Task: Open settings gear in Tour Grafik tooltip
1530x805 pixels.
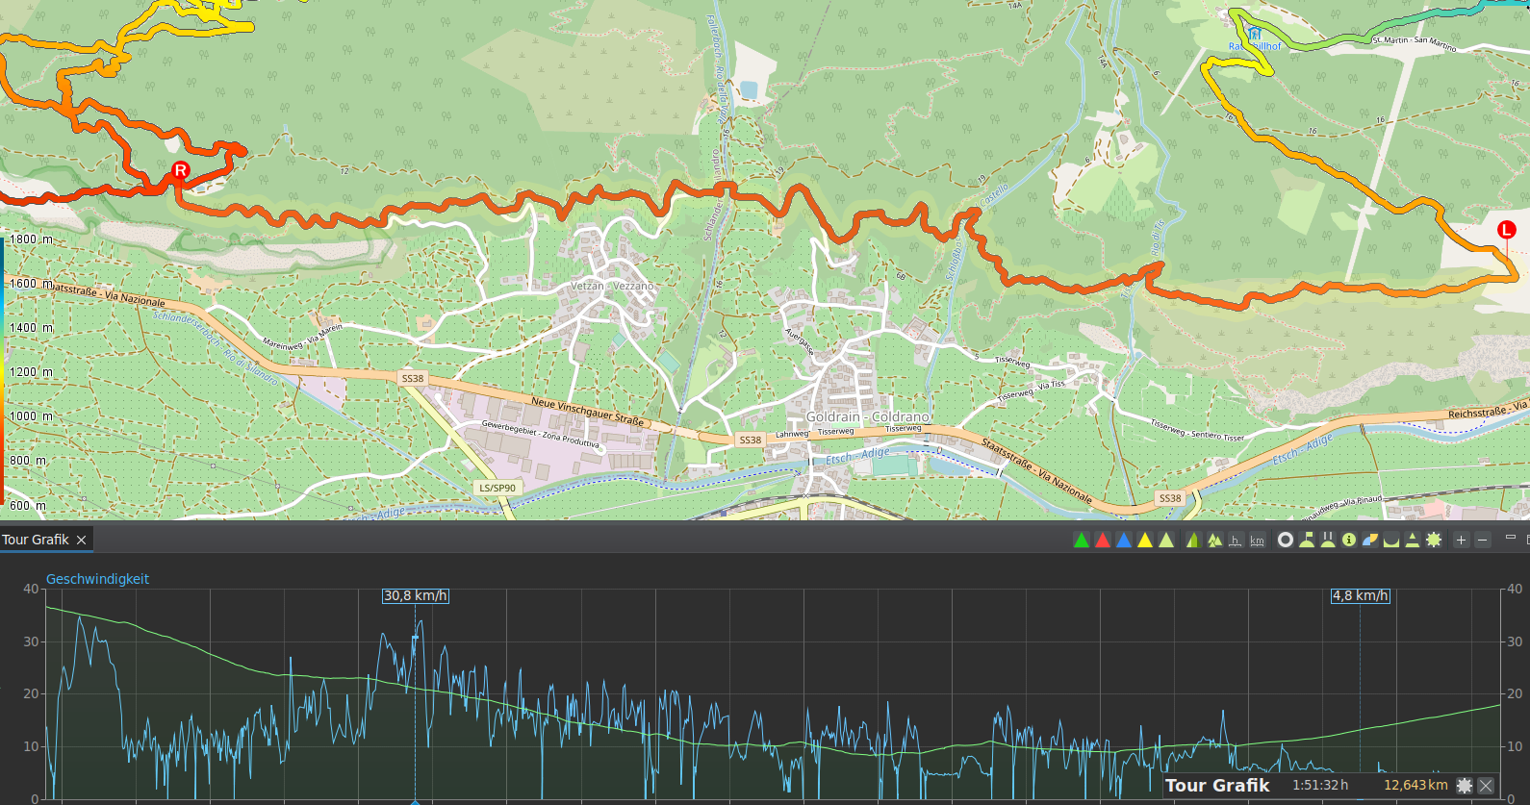Action: tap(1465, 786)
